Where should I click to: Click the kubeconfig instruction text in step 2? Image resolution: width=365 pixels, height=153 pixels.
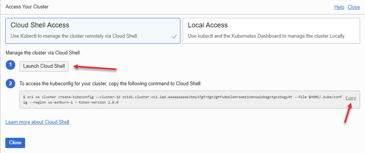(x=110, y=84)
